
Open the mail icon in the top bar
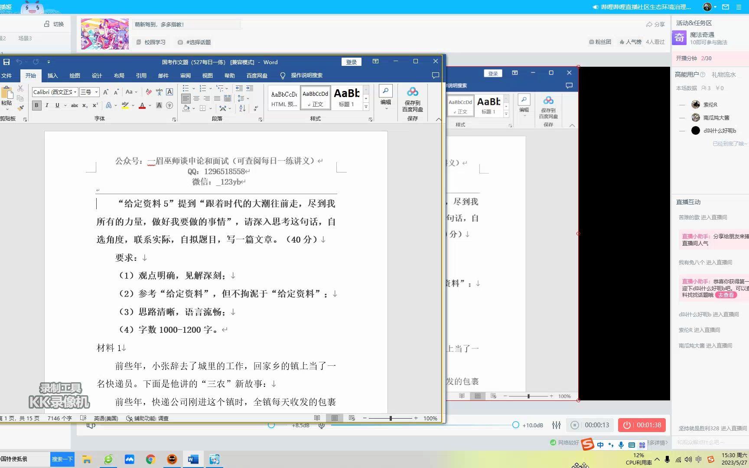pyautogui.click(x=726, y=7)
